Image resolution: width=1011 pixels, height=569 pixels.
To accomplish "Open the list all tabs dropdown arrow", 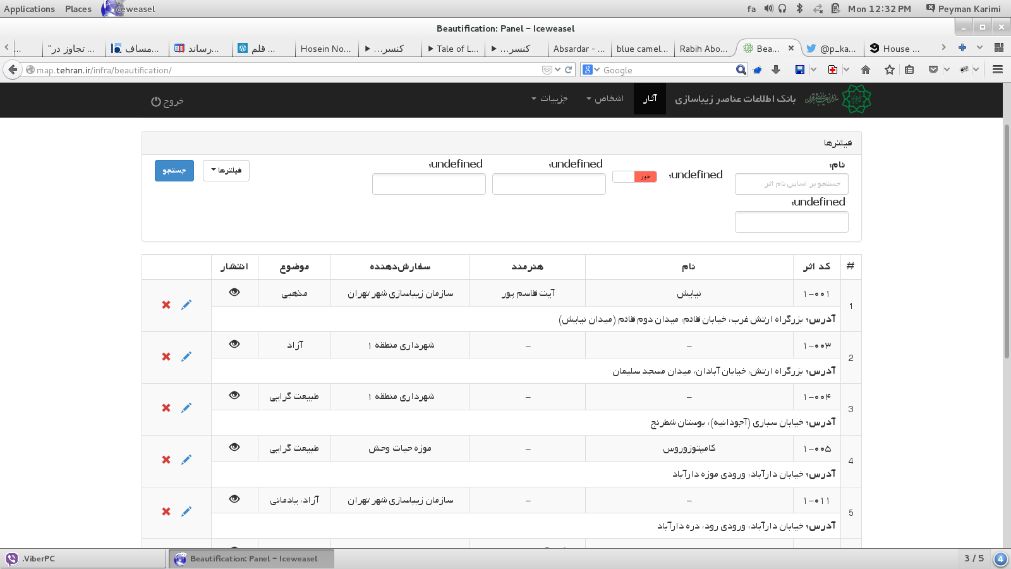I will pos(979,47).
